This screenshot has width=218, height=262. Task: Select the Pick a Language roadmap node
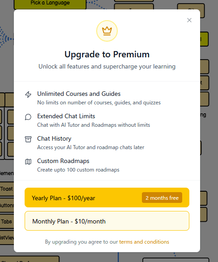click(50, 4)
